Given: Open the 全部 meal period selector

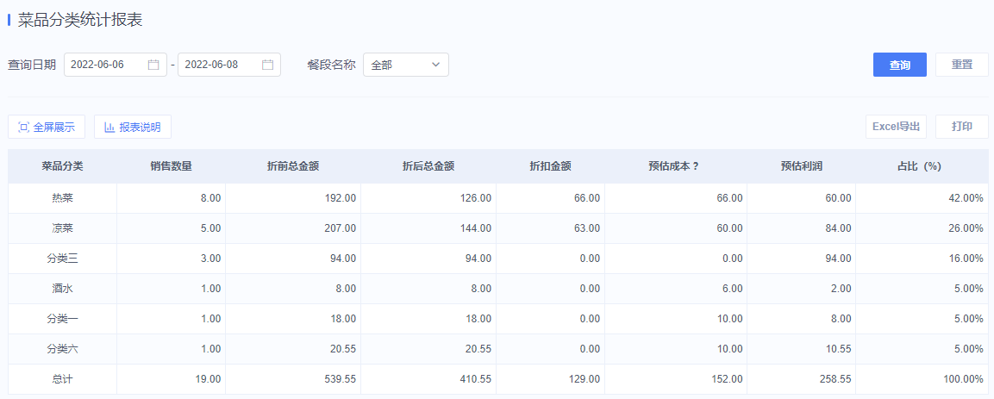Looking at the screenshot, I should [x=406, y=65].
